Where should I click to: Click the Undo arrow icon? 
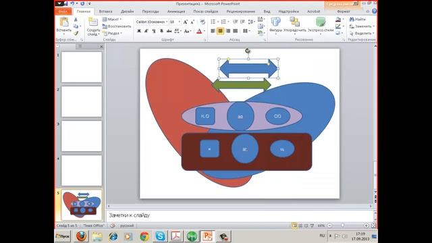coord(72,3)
